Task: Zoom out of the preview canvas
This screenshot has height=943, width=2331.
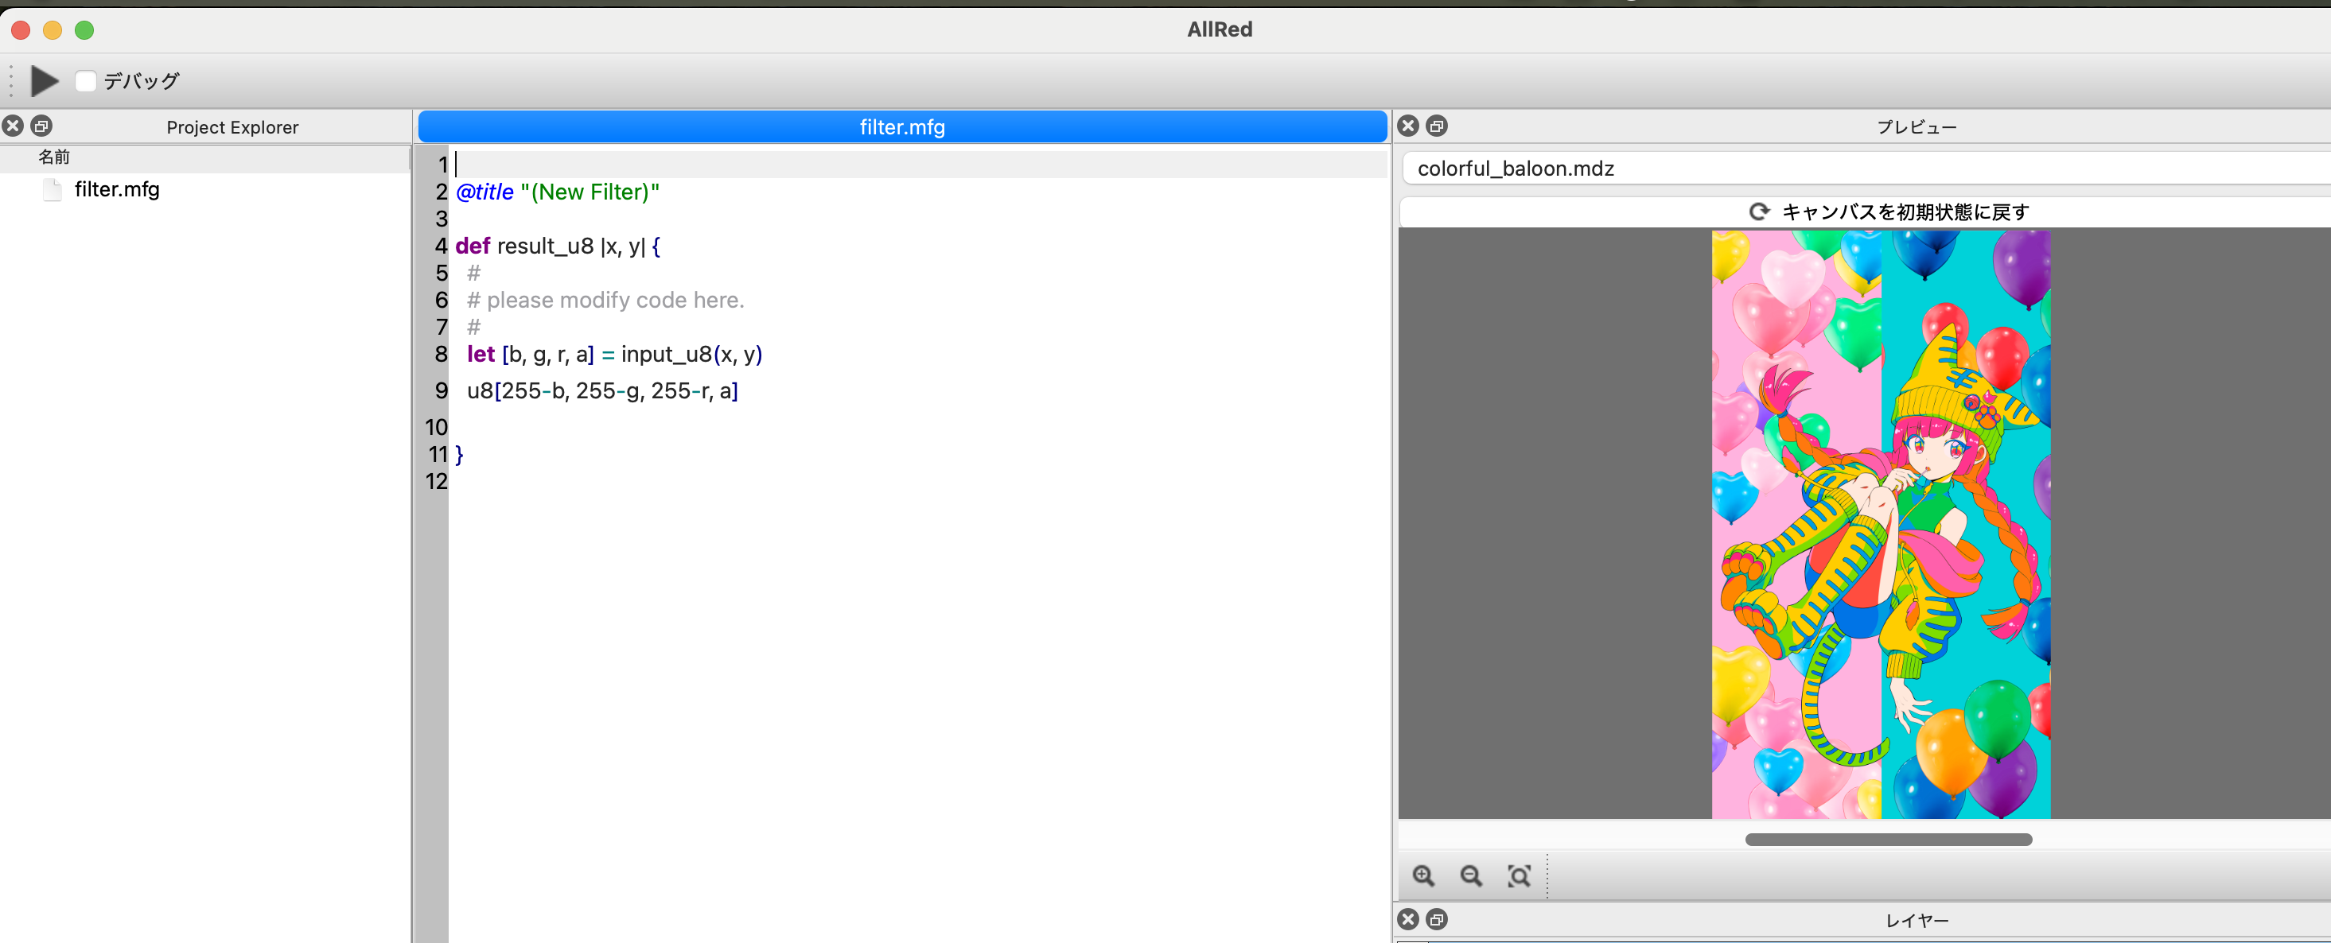Action: click(1471, 875)
